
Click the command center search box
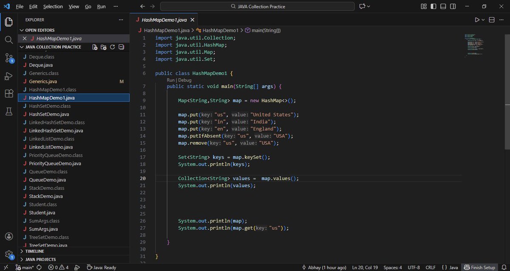(257, 6)
